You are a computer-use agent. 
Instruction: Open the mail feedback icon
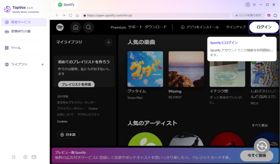(x=34, y=157)
